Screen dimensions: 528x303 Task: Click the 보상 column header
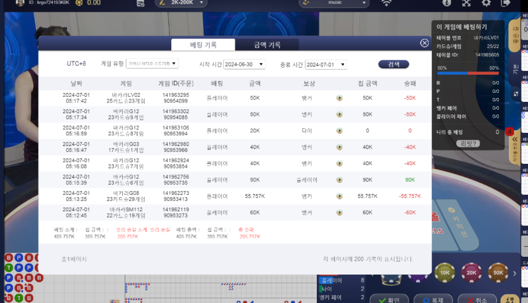[x=309, y=83]
